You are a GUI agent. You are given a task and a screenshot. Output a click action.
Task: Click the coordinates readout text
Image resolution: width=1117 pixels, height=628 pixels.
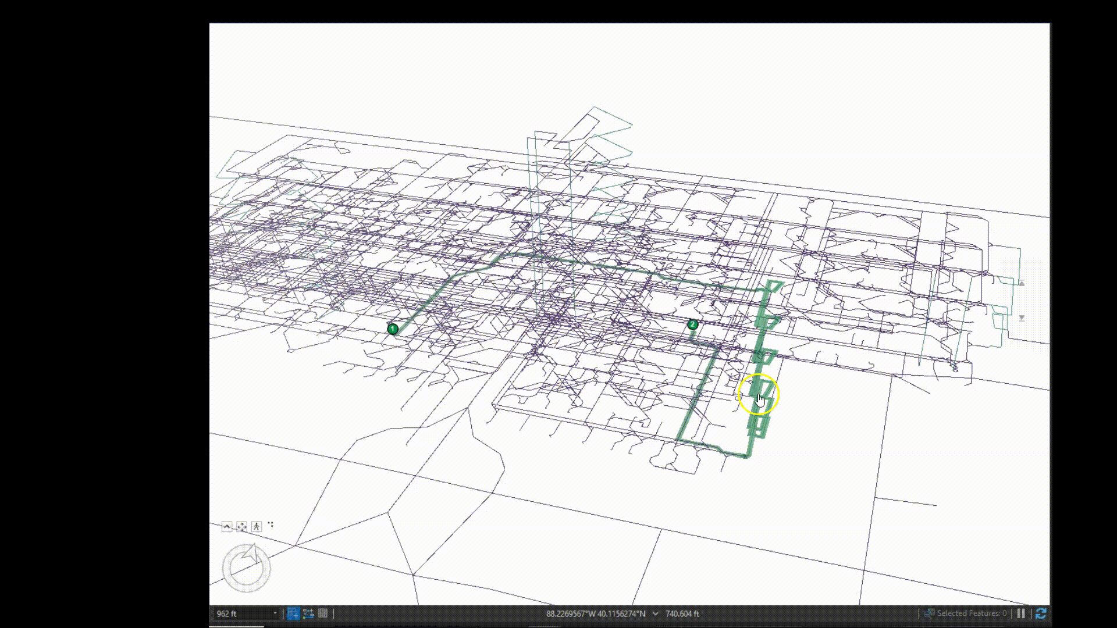595,613
